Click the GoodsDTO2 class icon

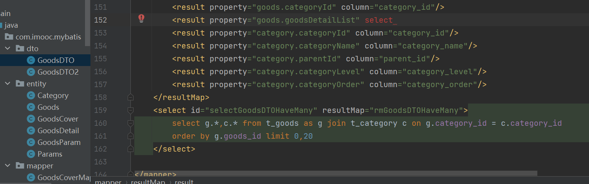pyautogui.click(x=31, y=72)
